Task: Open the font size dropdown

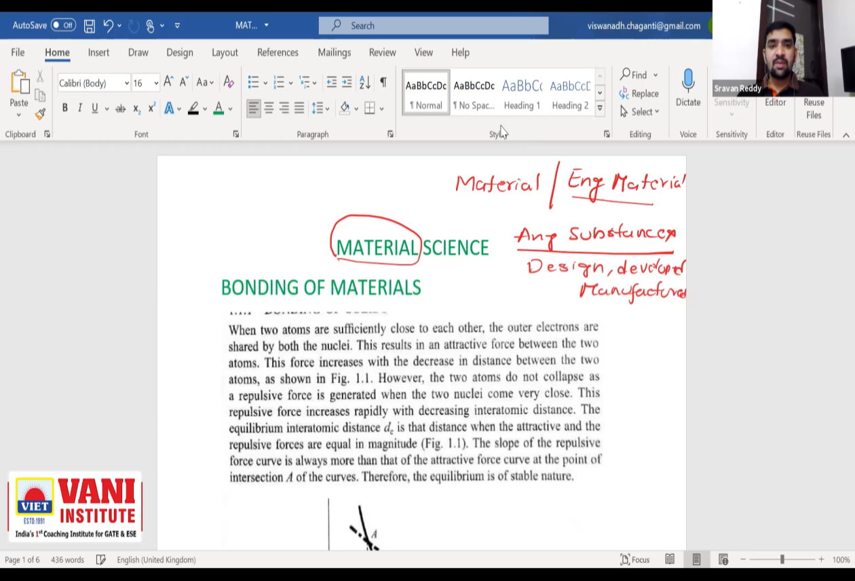Action: (156, 83)
